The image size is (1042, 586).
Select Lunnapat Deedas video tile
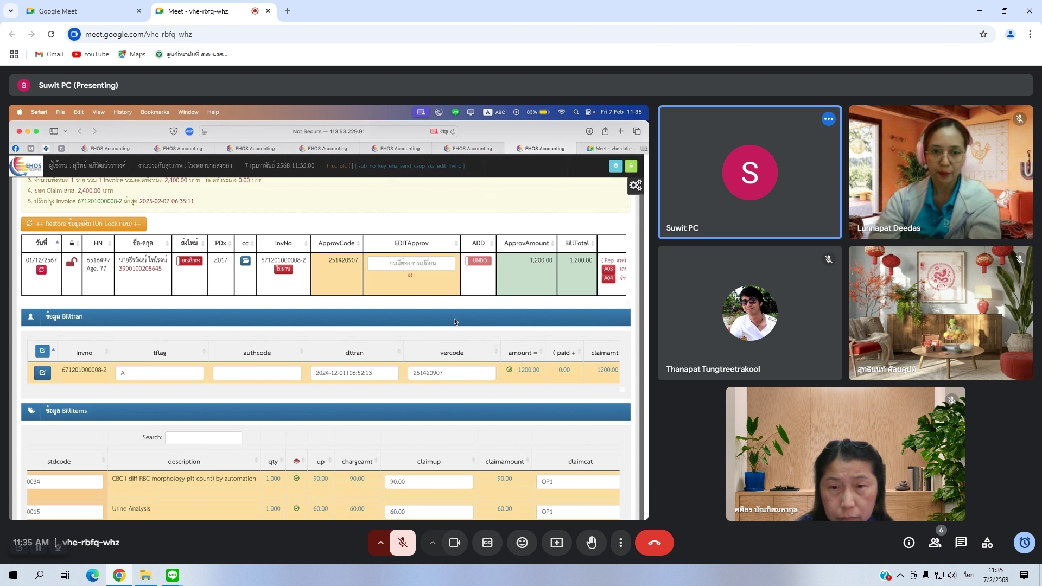pyautogui.click(x=941, y=172)
